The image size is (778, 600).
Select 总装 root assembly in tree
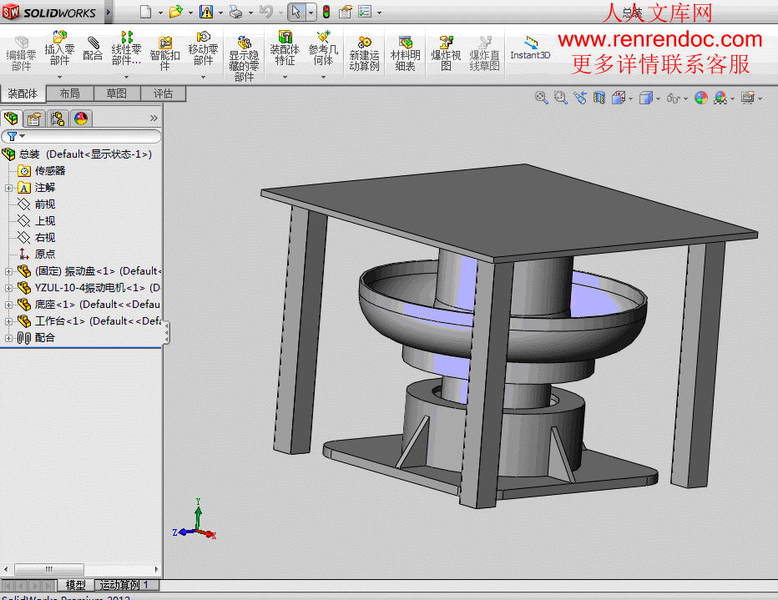(77, 154)
